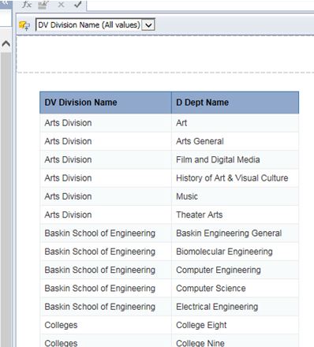Cancel the formula with the X icon
This screenshot has height=347, width=314.
point(61,5)
